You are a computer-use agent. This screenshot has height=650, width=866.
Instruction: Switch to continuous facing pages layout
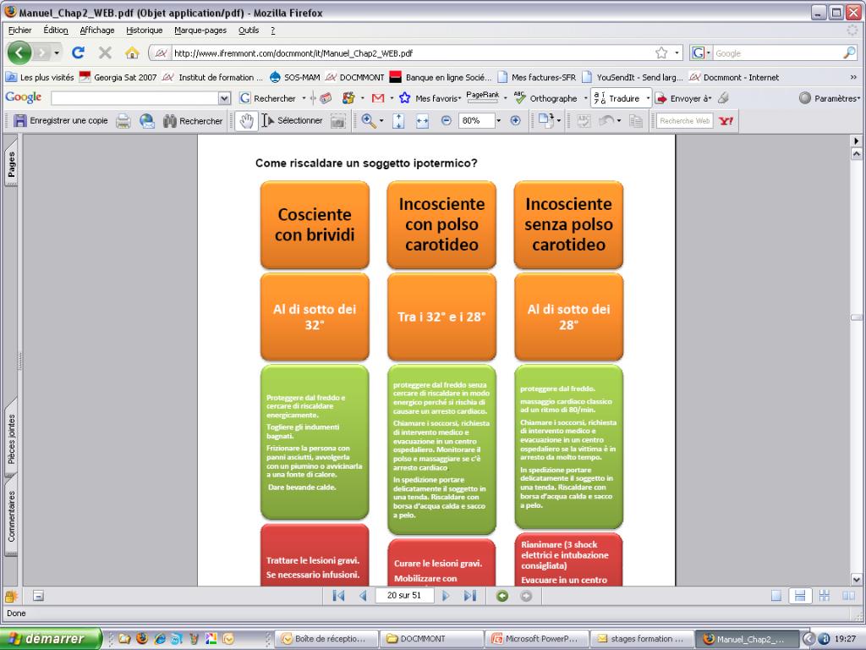coord(825,595)
